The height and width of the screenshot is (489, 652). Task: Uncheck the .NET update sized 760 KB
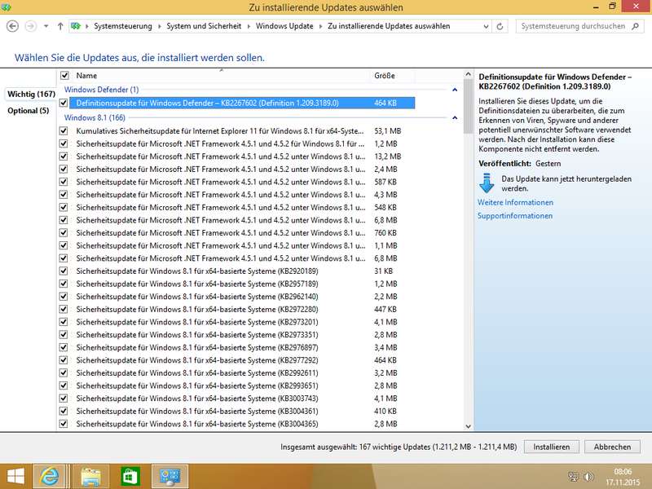(64, 233)
